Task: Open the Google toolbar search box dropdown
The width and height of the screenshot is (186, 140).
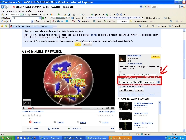Action: coord(32,21)
